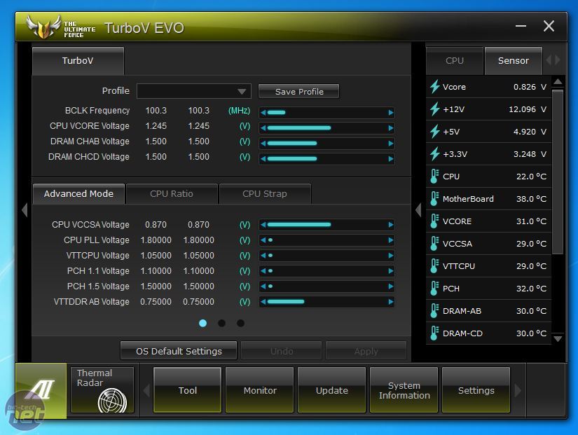Viewport: 578px width, 435px height.
Task: Click the lightning icon beside +3.3V
Action: [x=434, y=154]
